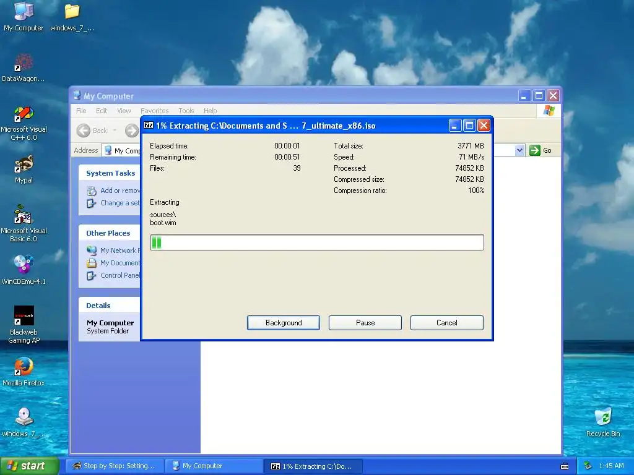This screenshot has width=634, height=475.
Task: Click the Control Panel sidebar icon
Action: pos(92,275)
